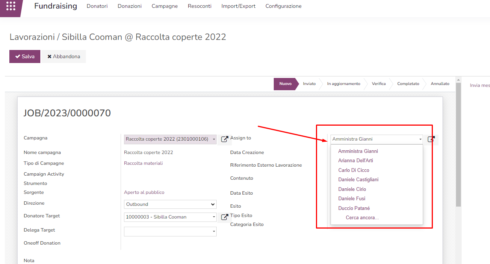Choose Daniele Fusi in dropdown list

pos(351,199)
